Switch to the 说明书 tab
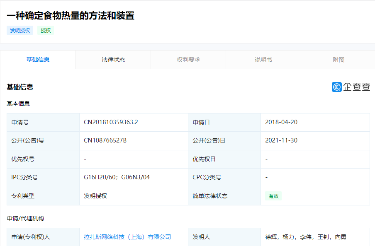This screenshot has height=246, width=375. coord(263,59)
